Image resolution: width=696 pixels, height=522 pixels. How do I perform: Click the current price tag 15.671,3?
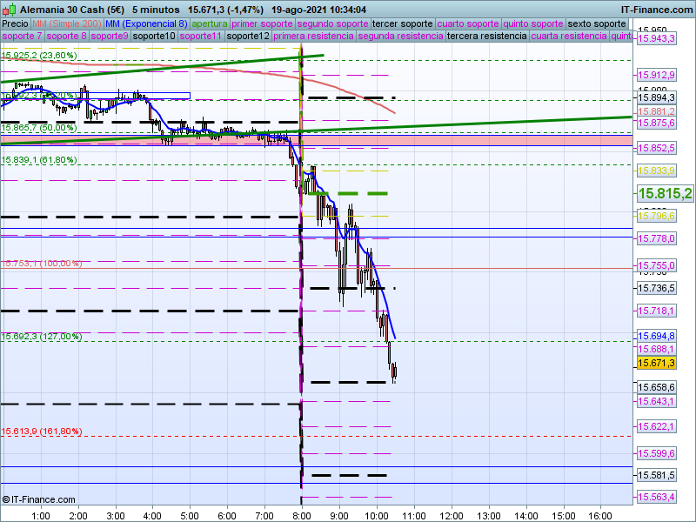click(x=656, y=363)
